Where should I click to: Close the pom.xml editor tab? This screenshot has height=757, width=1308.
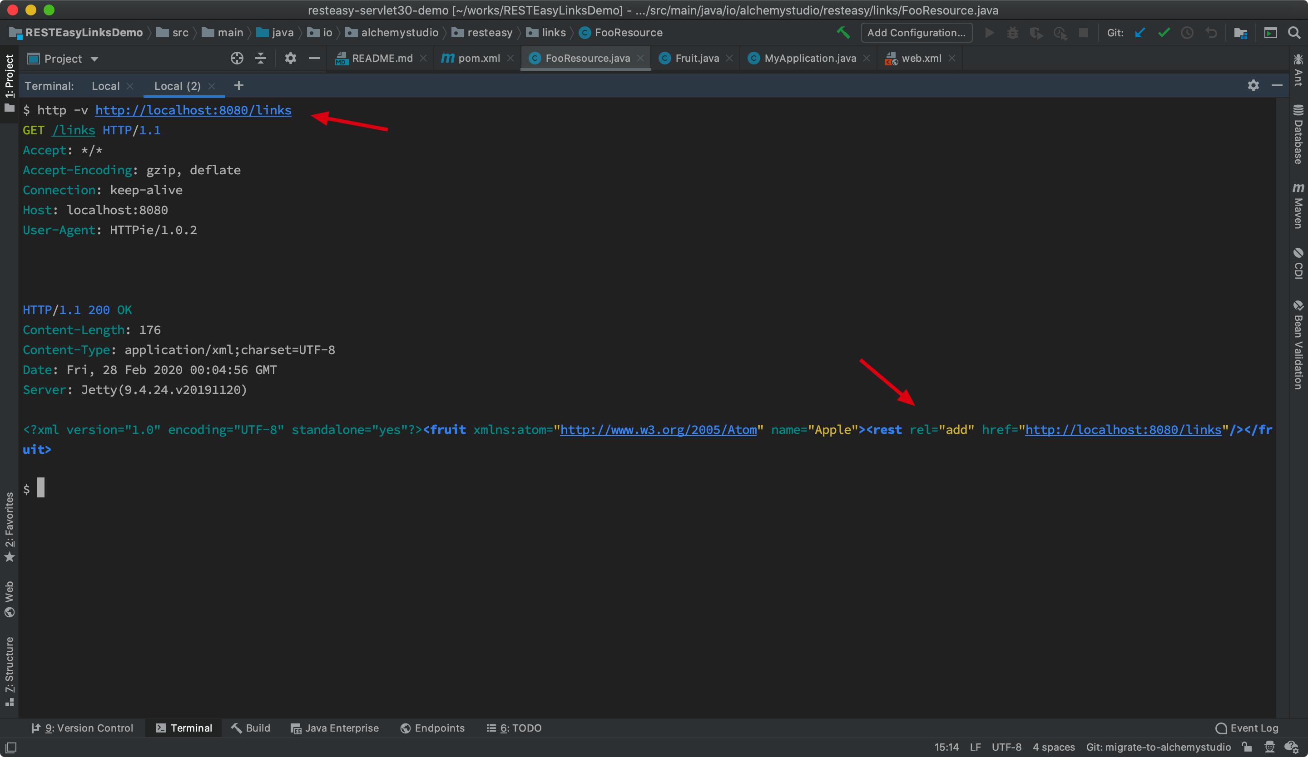[x=510, y=59]
